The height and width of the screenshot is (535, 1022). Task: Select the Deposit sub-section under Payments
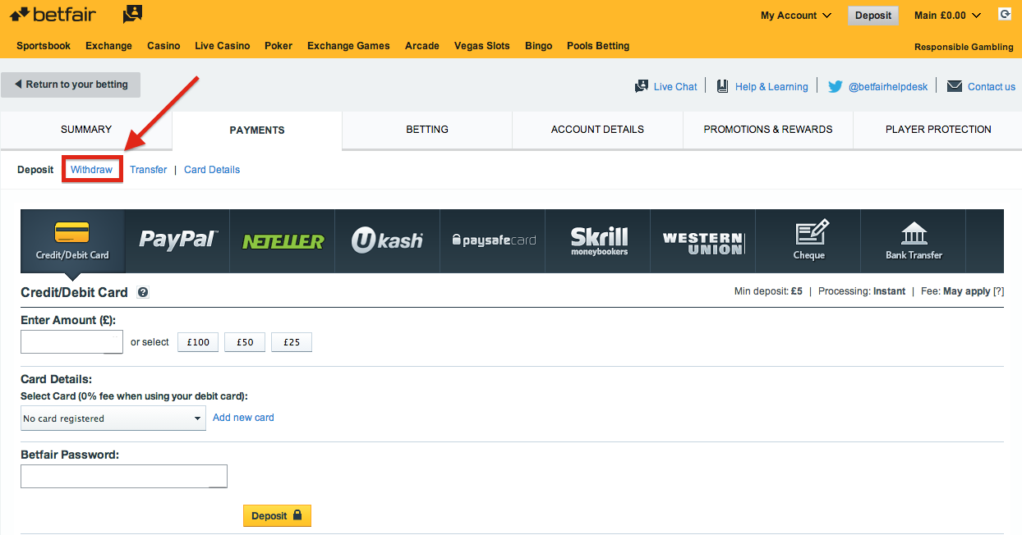pyautogui.click(x=35, y=170)
